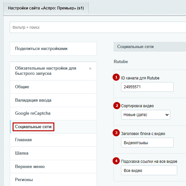Click the red number 4 marker badge

(x=116, y=161)
